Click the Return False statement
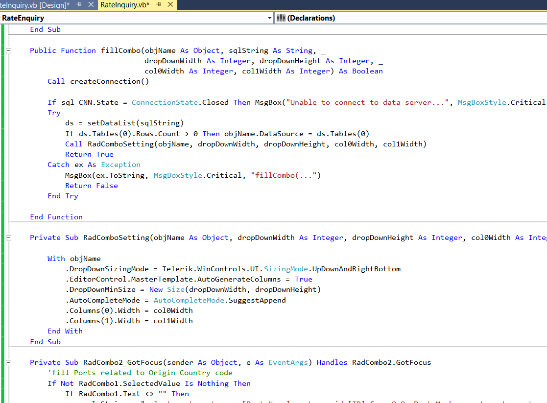This screenshot has height=403, width=547. pos(92,186)
